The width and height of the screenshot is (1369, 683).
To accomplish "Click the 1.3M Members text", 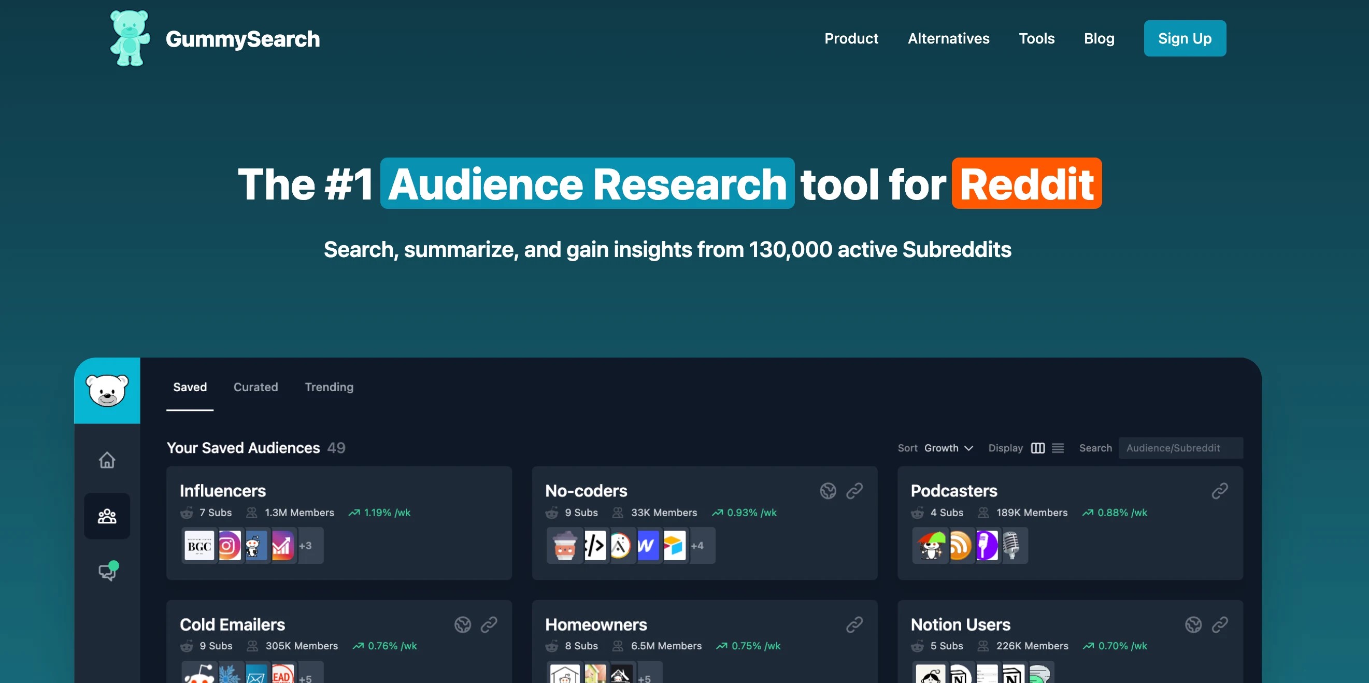I will [299, 513].
